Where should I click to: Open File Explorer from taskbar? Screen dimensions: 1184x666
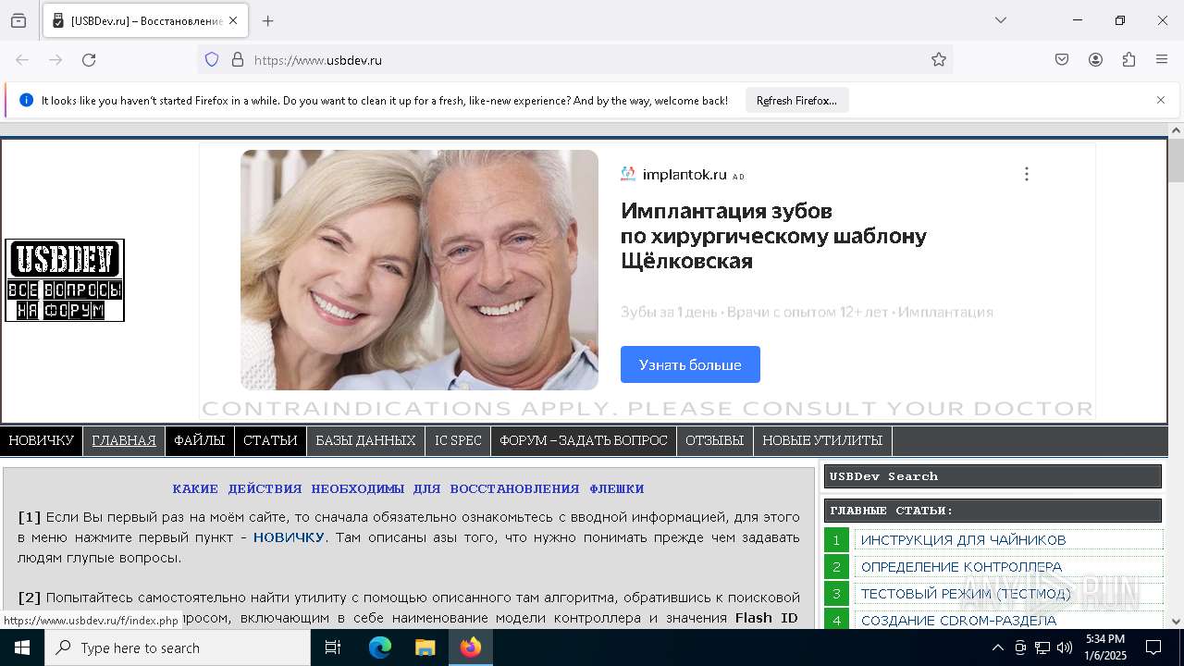coord(425,647)
